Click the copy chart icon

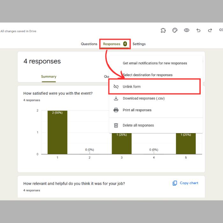(x=175, y=183)
